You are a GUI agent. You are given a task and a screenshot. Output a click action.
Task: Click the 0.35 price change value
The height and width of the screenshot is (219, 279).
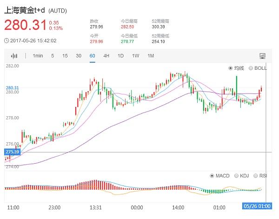tap(54, 23)
